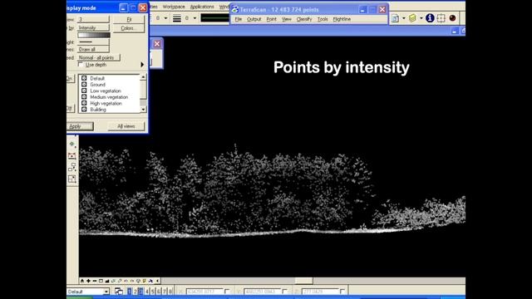Click the dashed crosshair square icon
Image resolution: width=532 pixels, height=299 pixels.
coord(441,18)
